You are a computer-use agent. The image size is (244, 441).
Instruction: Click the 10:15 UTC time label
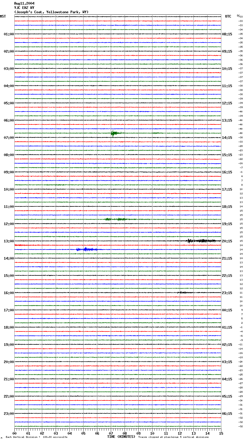[x=227, y=69]
